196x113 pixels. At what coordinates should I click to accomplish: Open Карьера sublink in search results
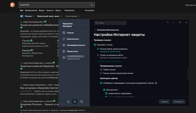tap(26, 50)
